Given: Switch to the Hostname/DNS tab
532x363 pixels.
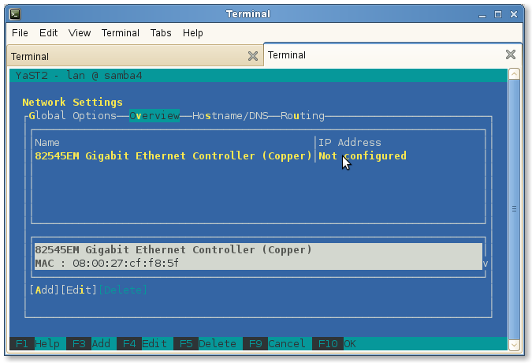Looking at the screenshot, I should point(230,116).
